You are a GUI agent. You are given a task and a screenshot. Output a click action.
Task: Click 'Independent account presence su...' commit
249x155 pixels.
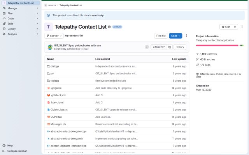[x=116, y=66]
